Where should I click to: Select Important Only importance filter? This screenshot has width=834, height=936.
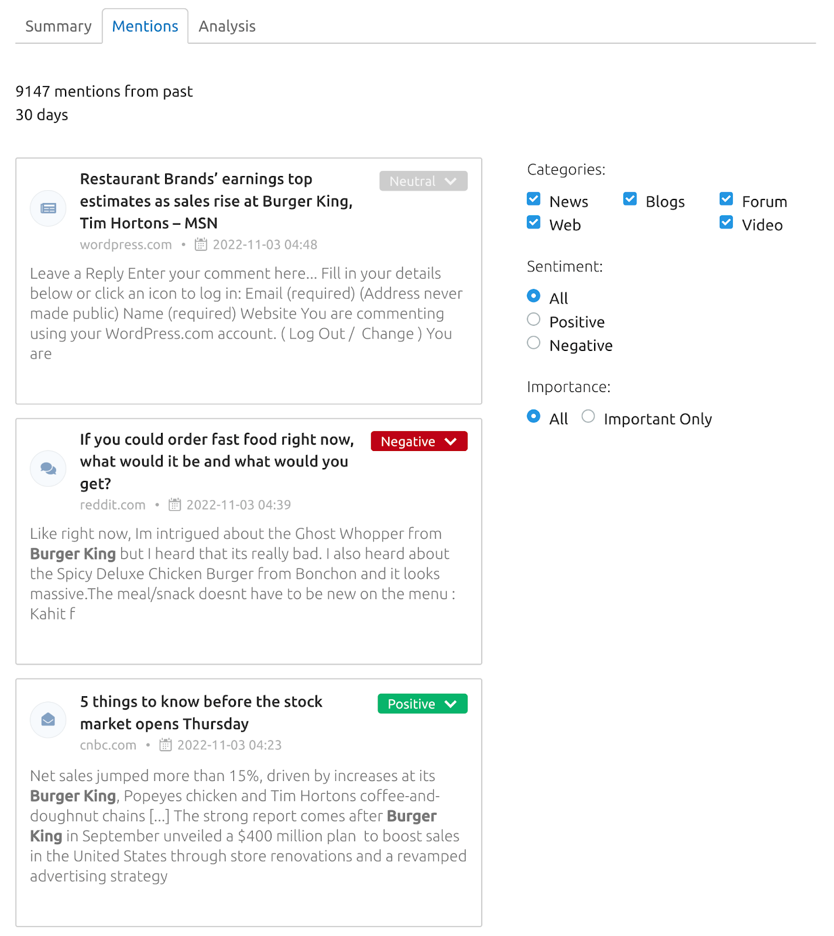click(x=588, y=416)
